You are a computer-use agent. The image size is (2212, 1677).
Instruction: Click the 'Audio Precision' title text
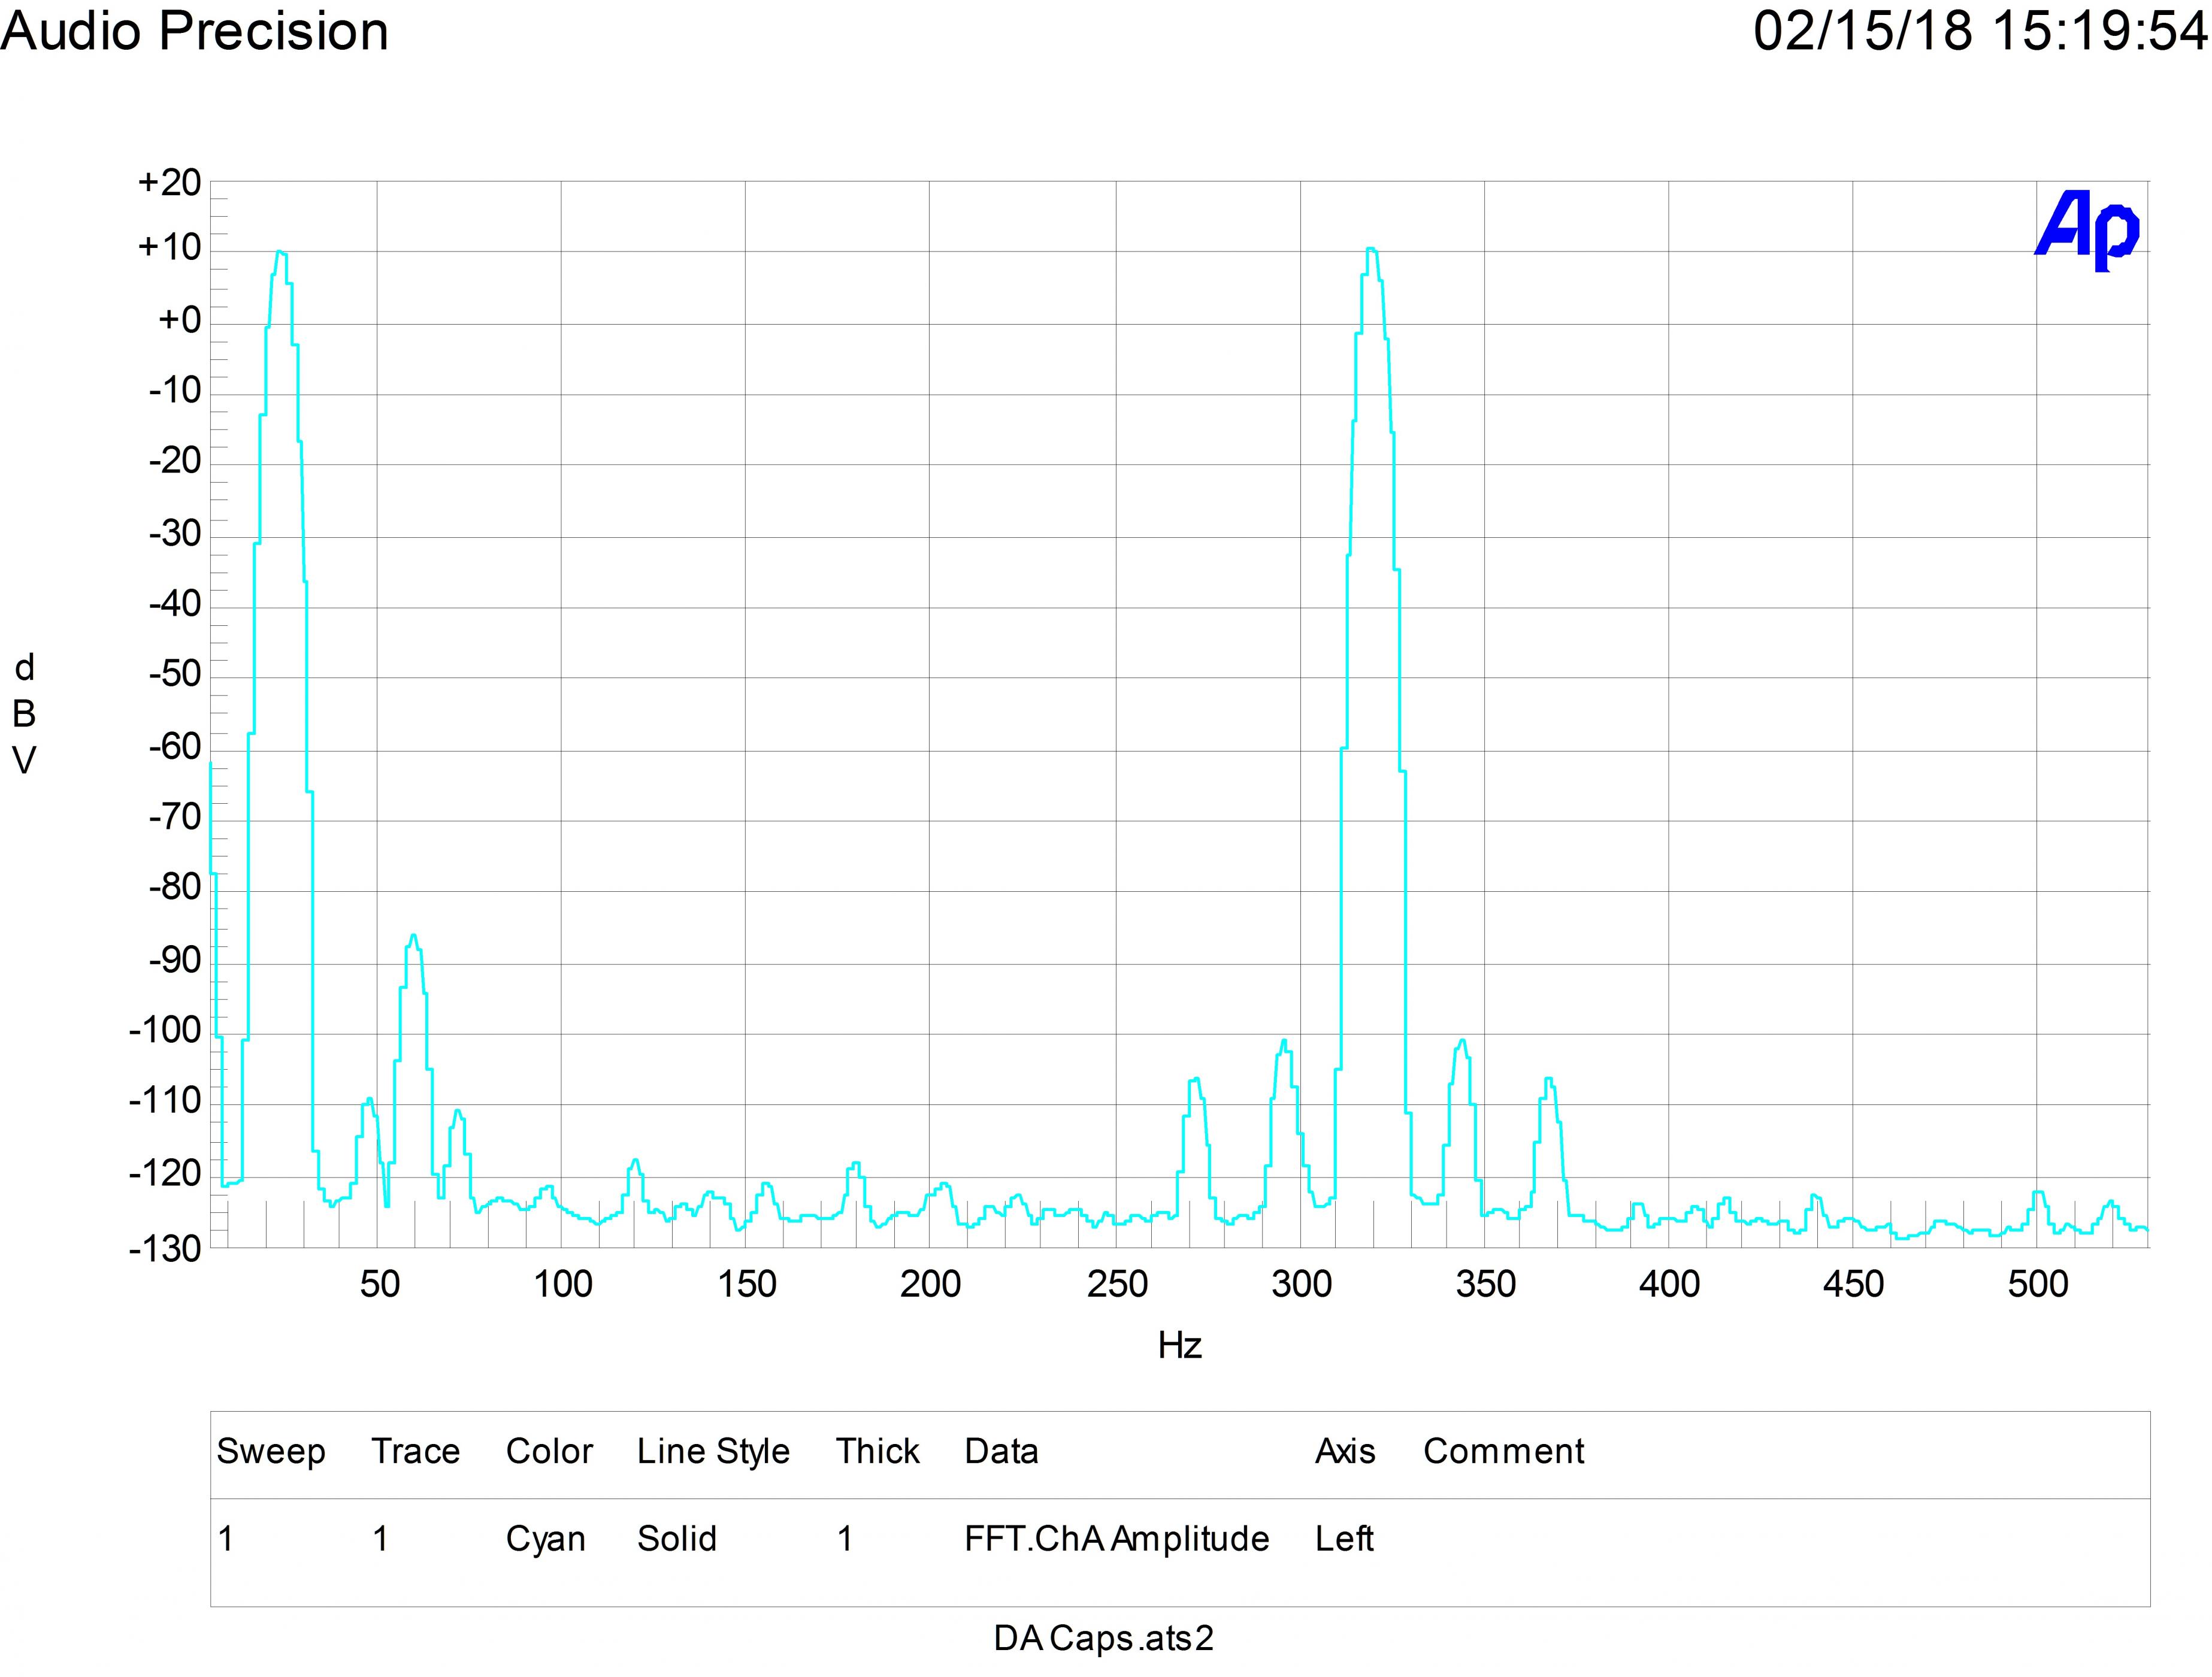(195, 31)
